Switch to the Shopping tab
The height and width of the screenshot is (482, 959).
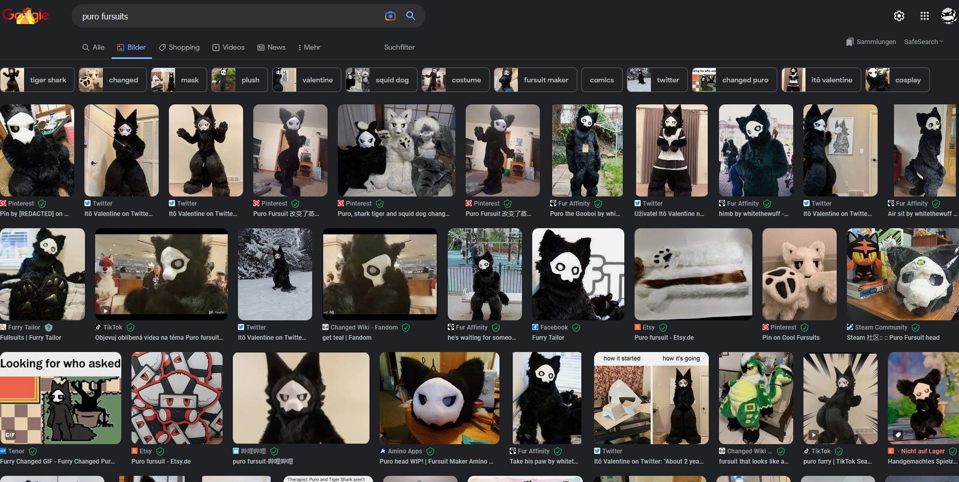(x=179, y=47)
